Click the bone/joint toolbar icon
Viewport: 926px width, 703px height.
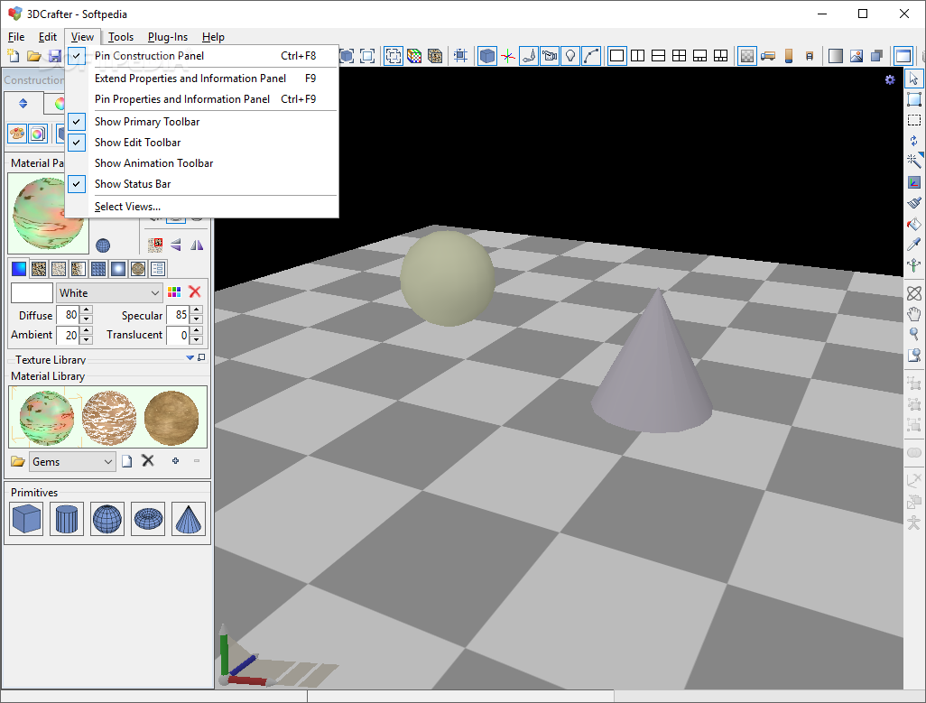click(529, 56)
